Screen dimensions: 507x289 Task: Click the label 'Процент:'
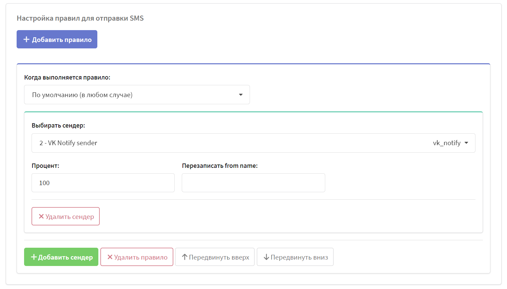45,166
